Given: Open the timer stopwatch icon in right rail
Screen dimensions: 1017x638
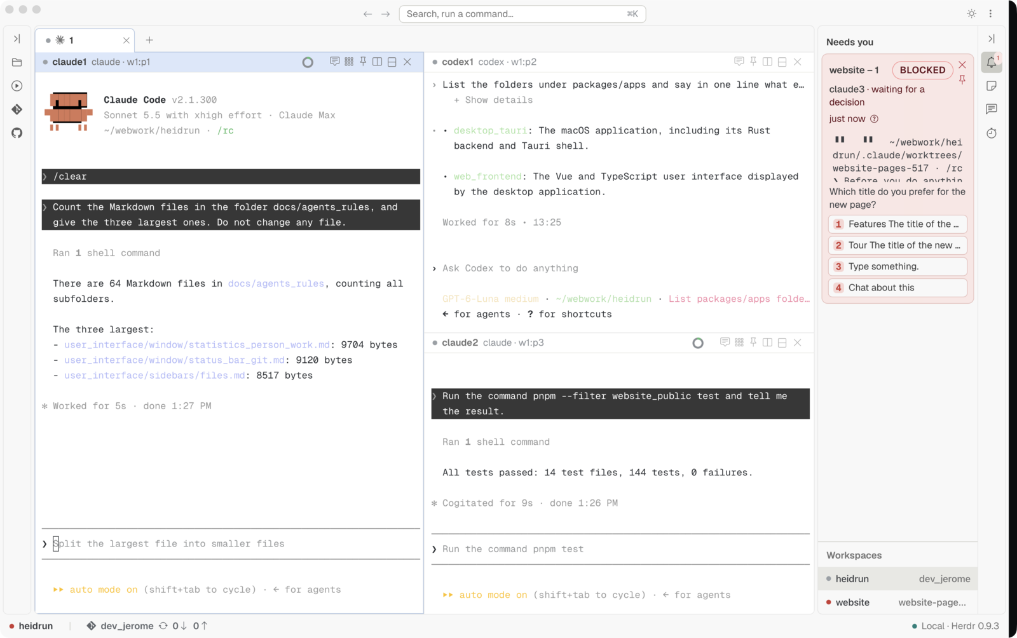Looking at the screenshot, I should pos(992,133).
